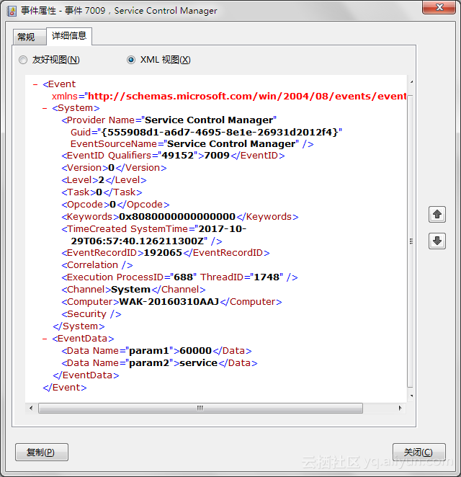Collapse the <EventData> node
Image resolution: width=461 pixels, height=477 pixels.
click(x=45, y=339)
